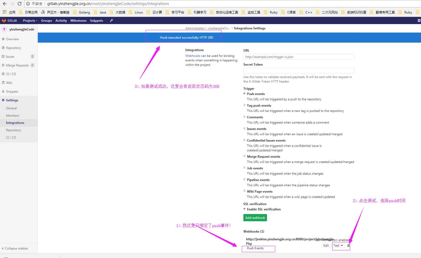Open the Java bookmark folder
The image size is (421, 258).
pyautogui.click(x=100, y=12)
